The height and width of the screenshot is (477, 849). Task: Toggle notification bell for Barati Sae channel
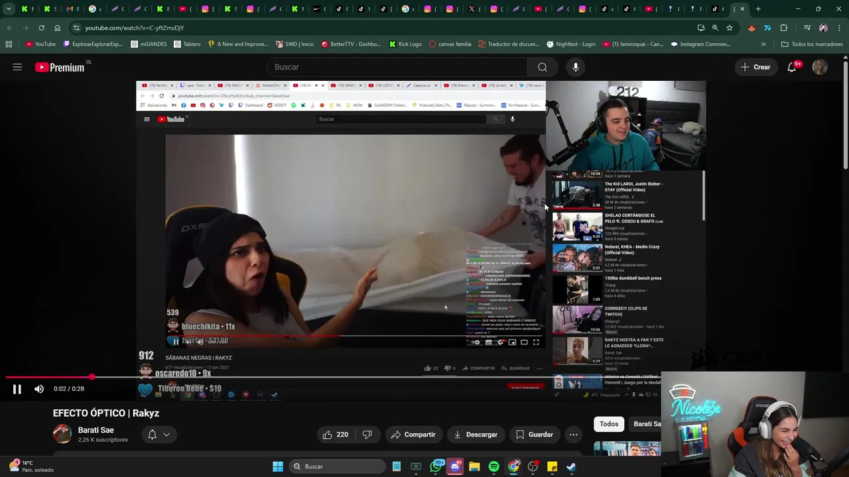[152, 435]
